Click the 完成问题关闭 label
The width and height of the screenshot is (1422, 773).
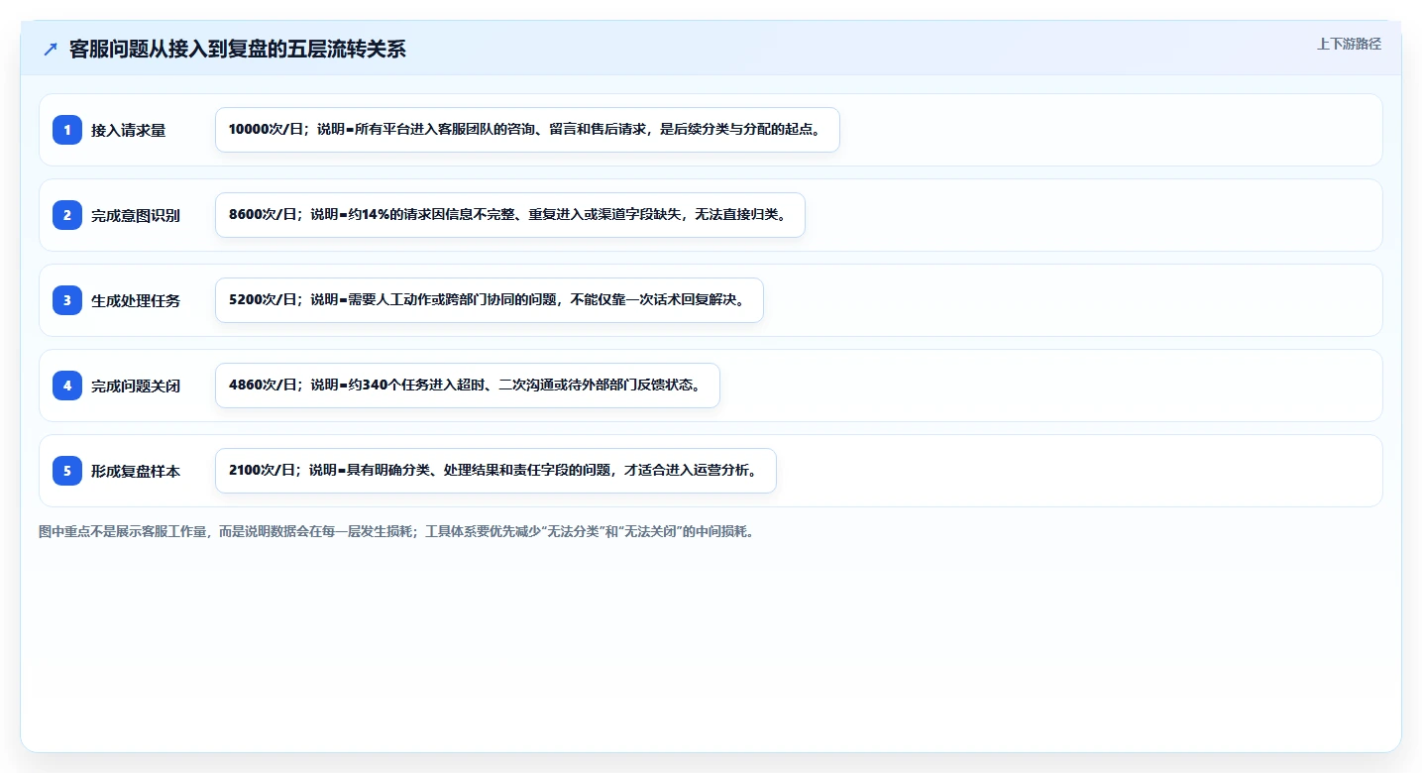coord(136,386)
